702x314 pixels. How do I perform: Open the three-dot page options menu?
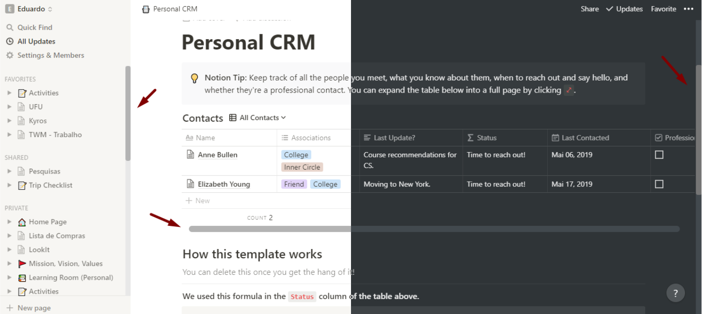(688, 9)
